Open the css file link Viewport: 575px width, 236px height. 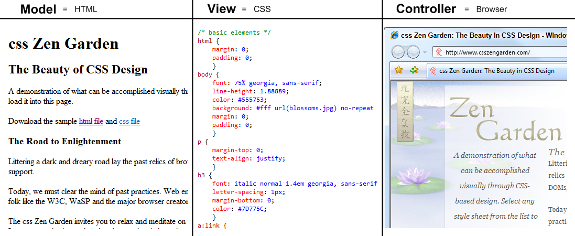pyautogui.click(x=129, y=121)
